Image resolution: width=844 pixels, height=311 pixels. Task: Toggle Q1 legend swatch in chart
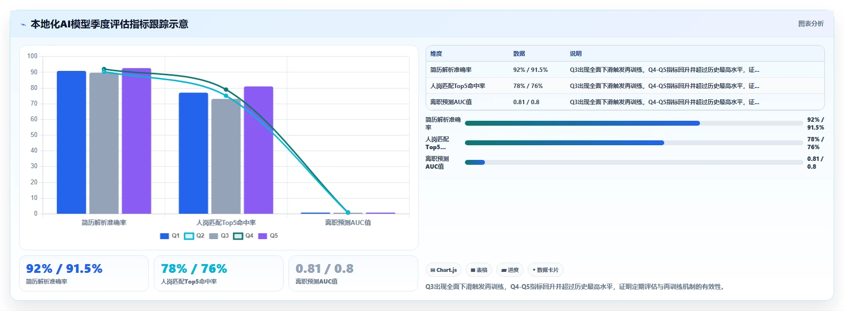click(x=165, y=236)
